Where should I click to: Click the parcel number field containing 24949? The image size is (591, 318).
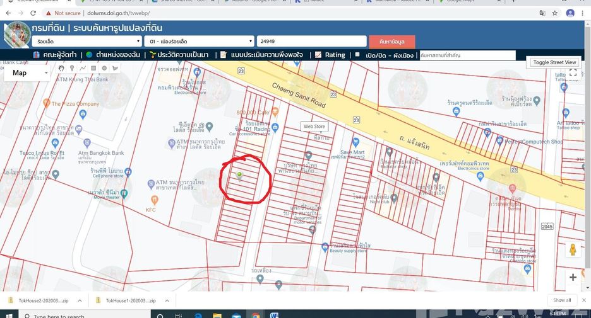312,42
